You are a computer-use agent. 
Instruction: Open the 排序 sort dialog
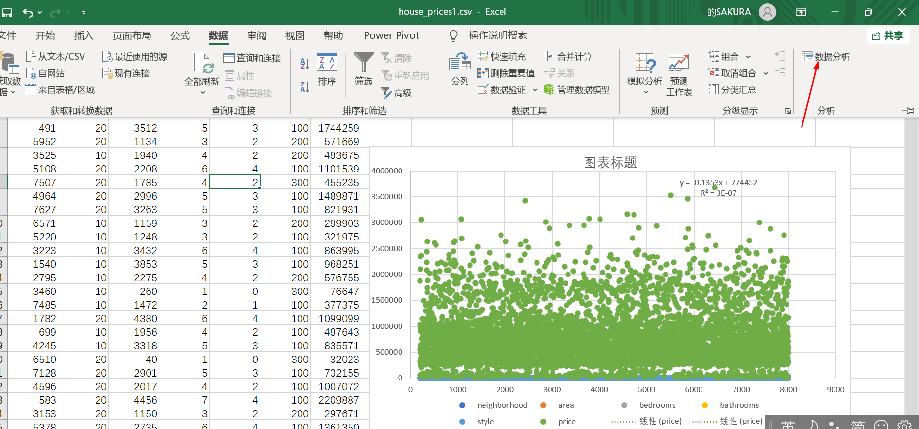327,69
